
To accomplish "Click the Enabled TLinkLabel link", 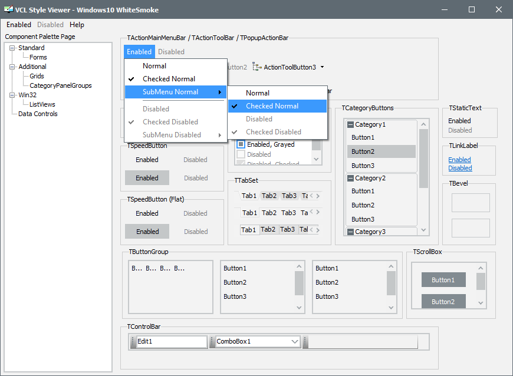I will tap(459, 160).
